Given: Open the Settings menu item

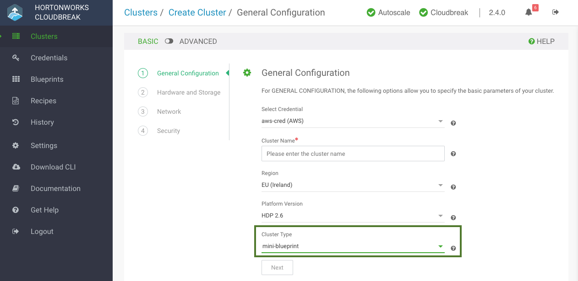Looking at the screenshot, I should (x=56, y=145).
